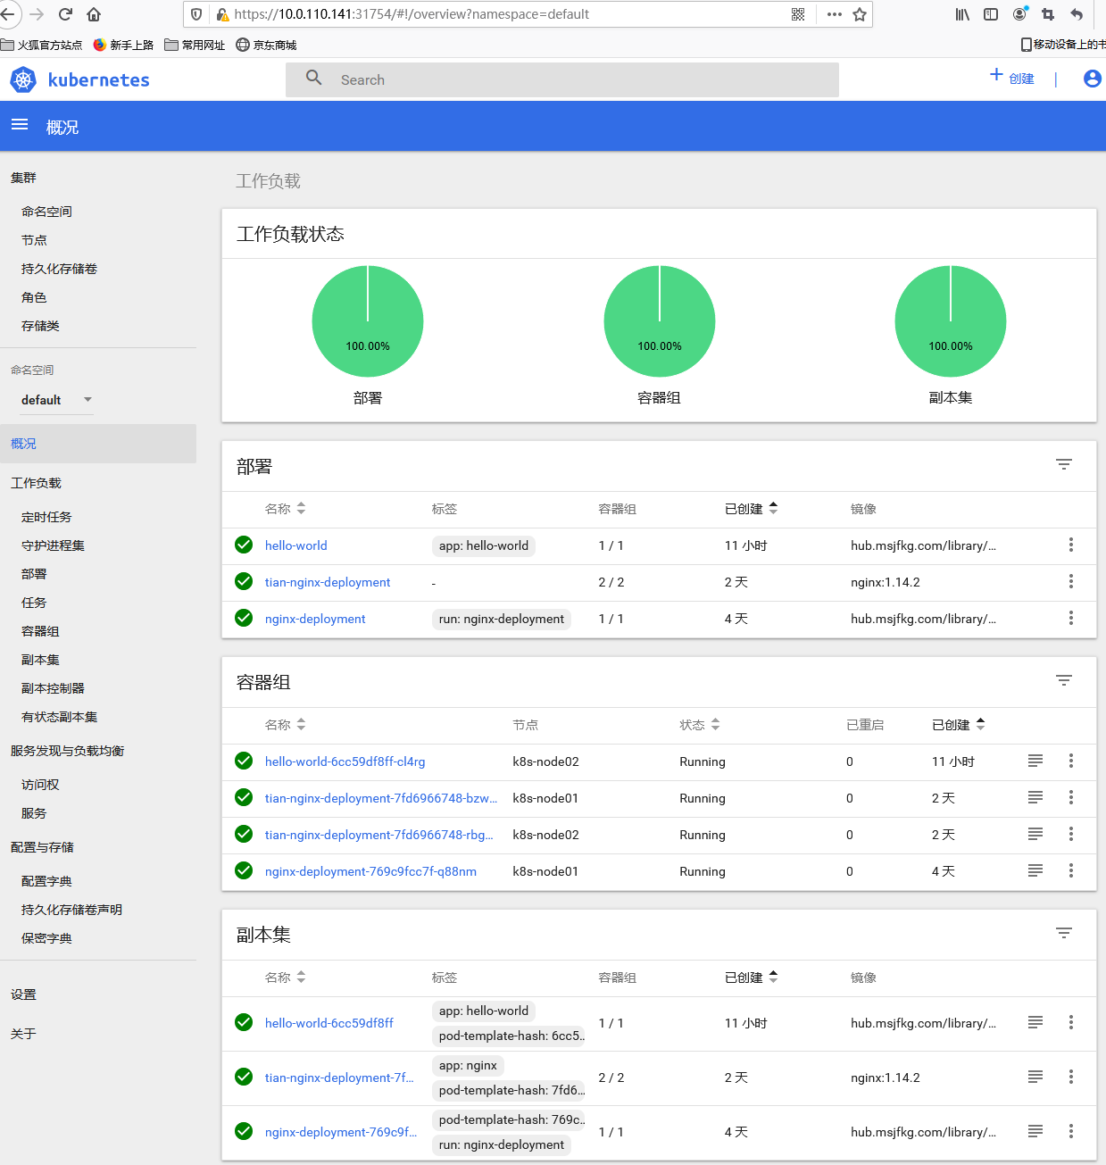Open tian-nginx-deployment deployment link

tap(328, 582)
